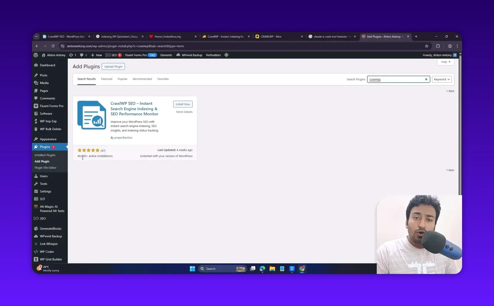Install the CrawlWP SEO plugin now
This screenshot has height=306, width=494.
(182, 104)
